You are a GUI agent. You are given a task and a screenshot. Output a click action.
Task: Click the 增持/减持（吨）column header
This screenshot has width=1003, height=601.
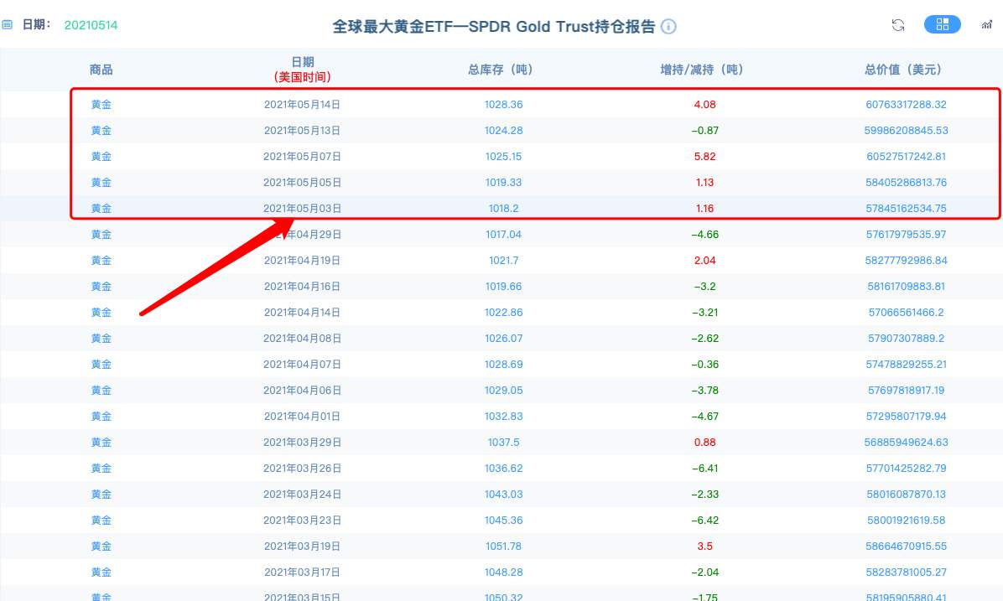[704, 69]
